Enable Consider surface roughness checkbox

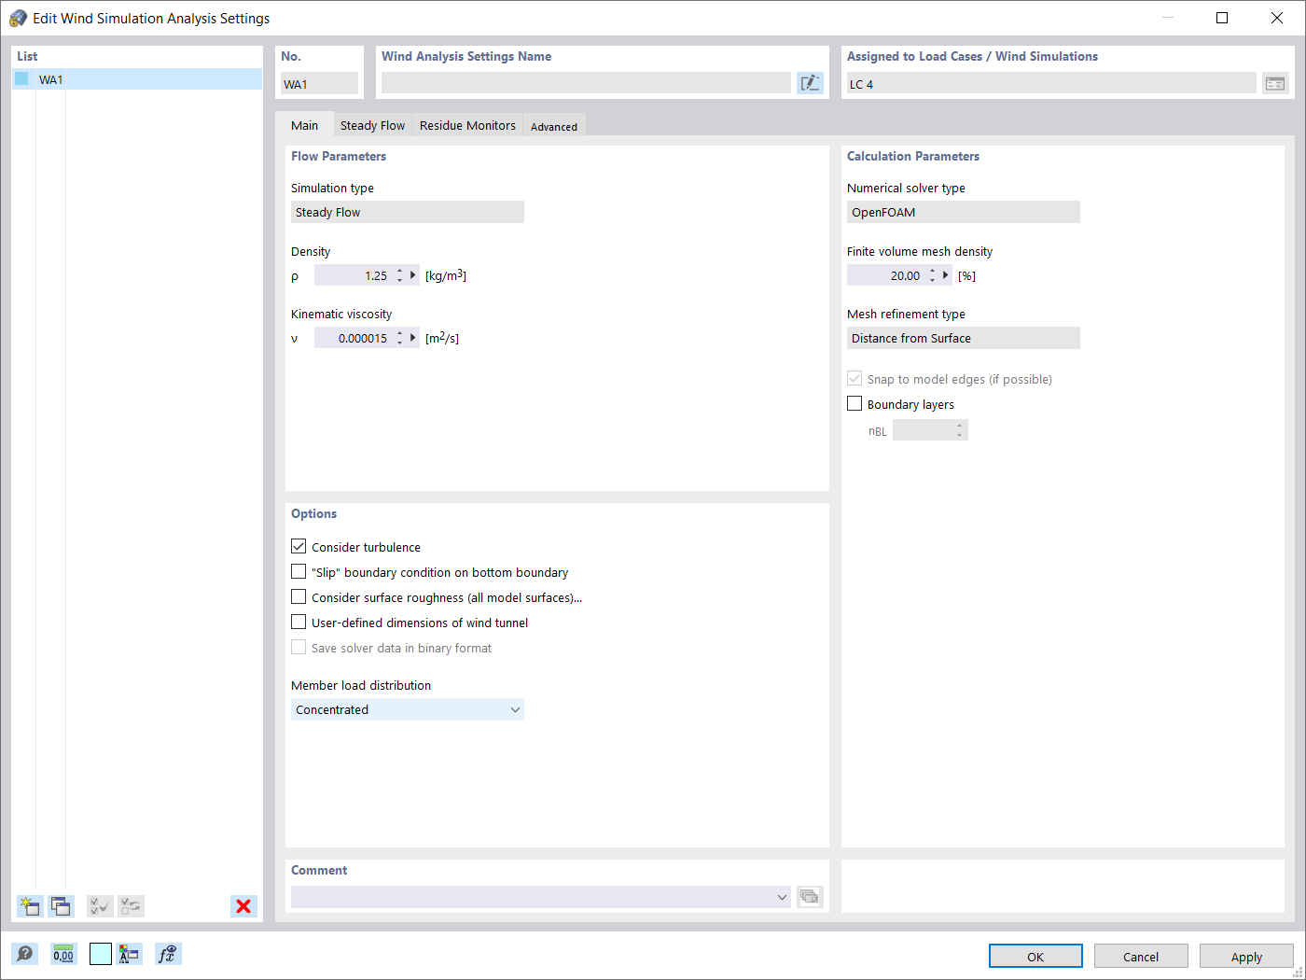pyautogui.click(x=299, y=596)
